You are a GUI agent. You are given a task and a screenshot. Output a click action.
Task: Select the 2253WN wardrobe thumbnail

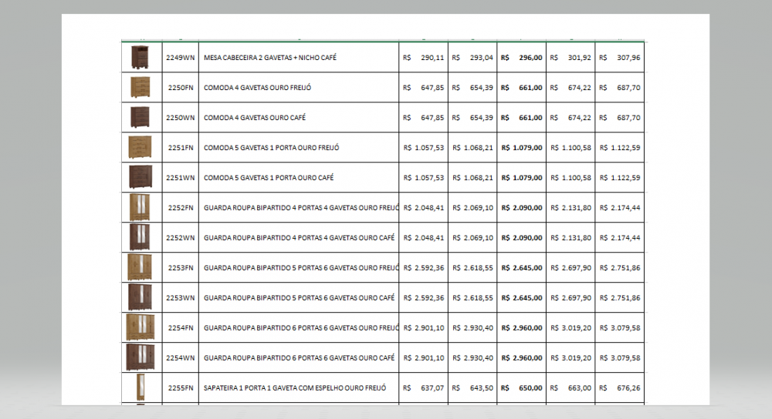140,297
